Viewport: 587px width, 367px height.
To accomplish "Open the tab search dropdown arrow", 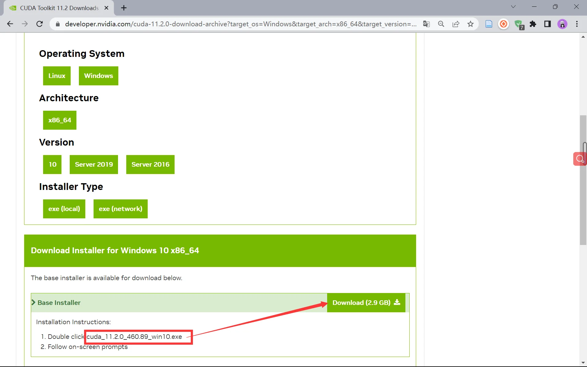I will (513, 7).
